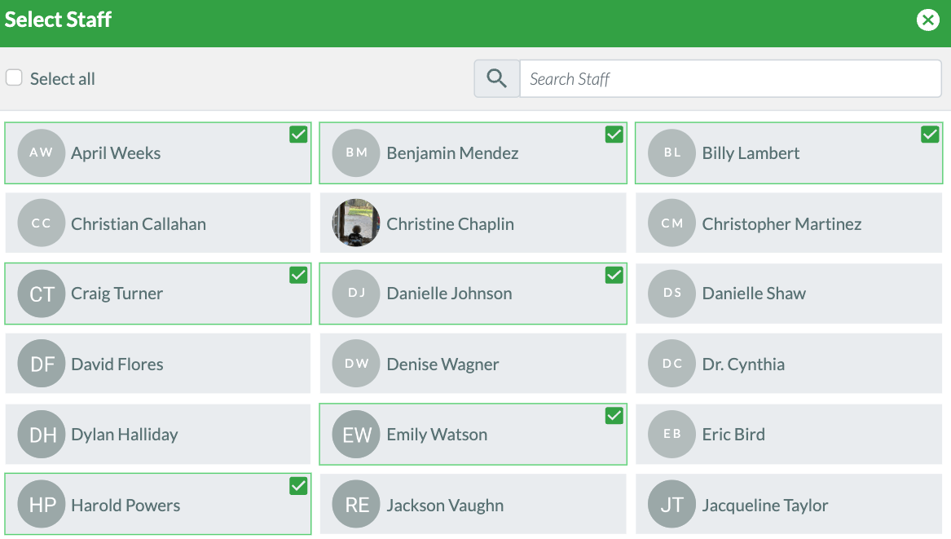The image size is (951, 539).
Task: Click the DH avatar for Dylan Halliday
Action: pos(42,435)
